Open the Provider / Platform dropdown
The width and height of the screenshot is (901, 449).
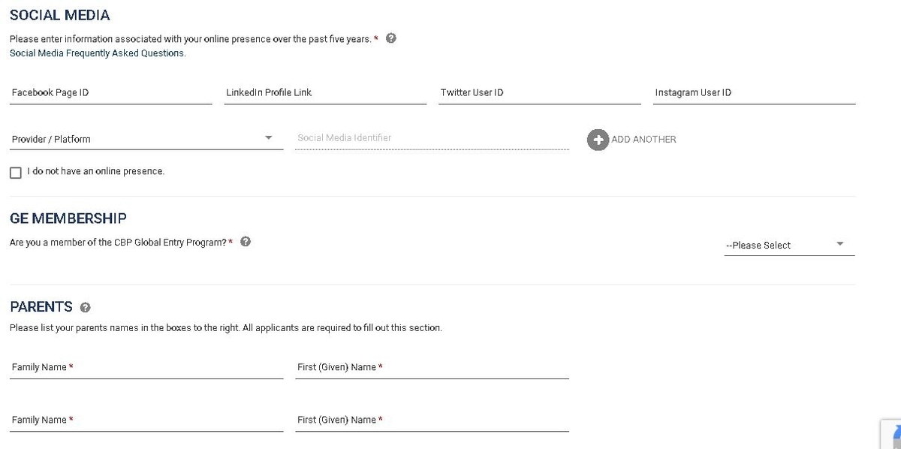click(x=146, y=139)
